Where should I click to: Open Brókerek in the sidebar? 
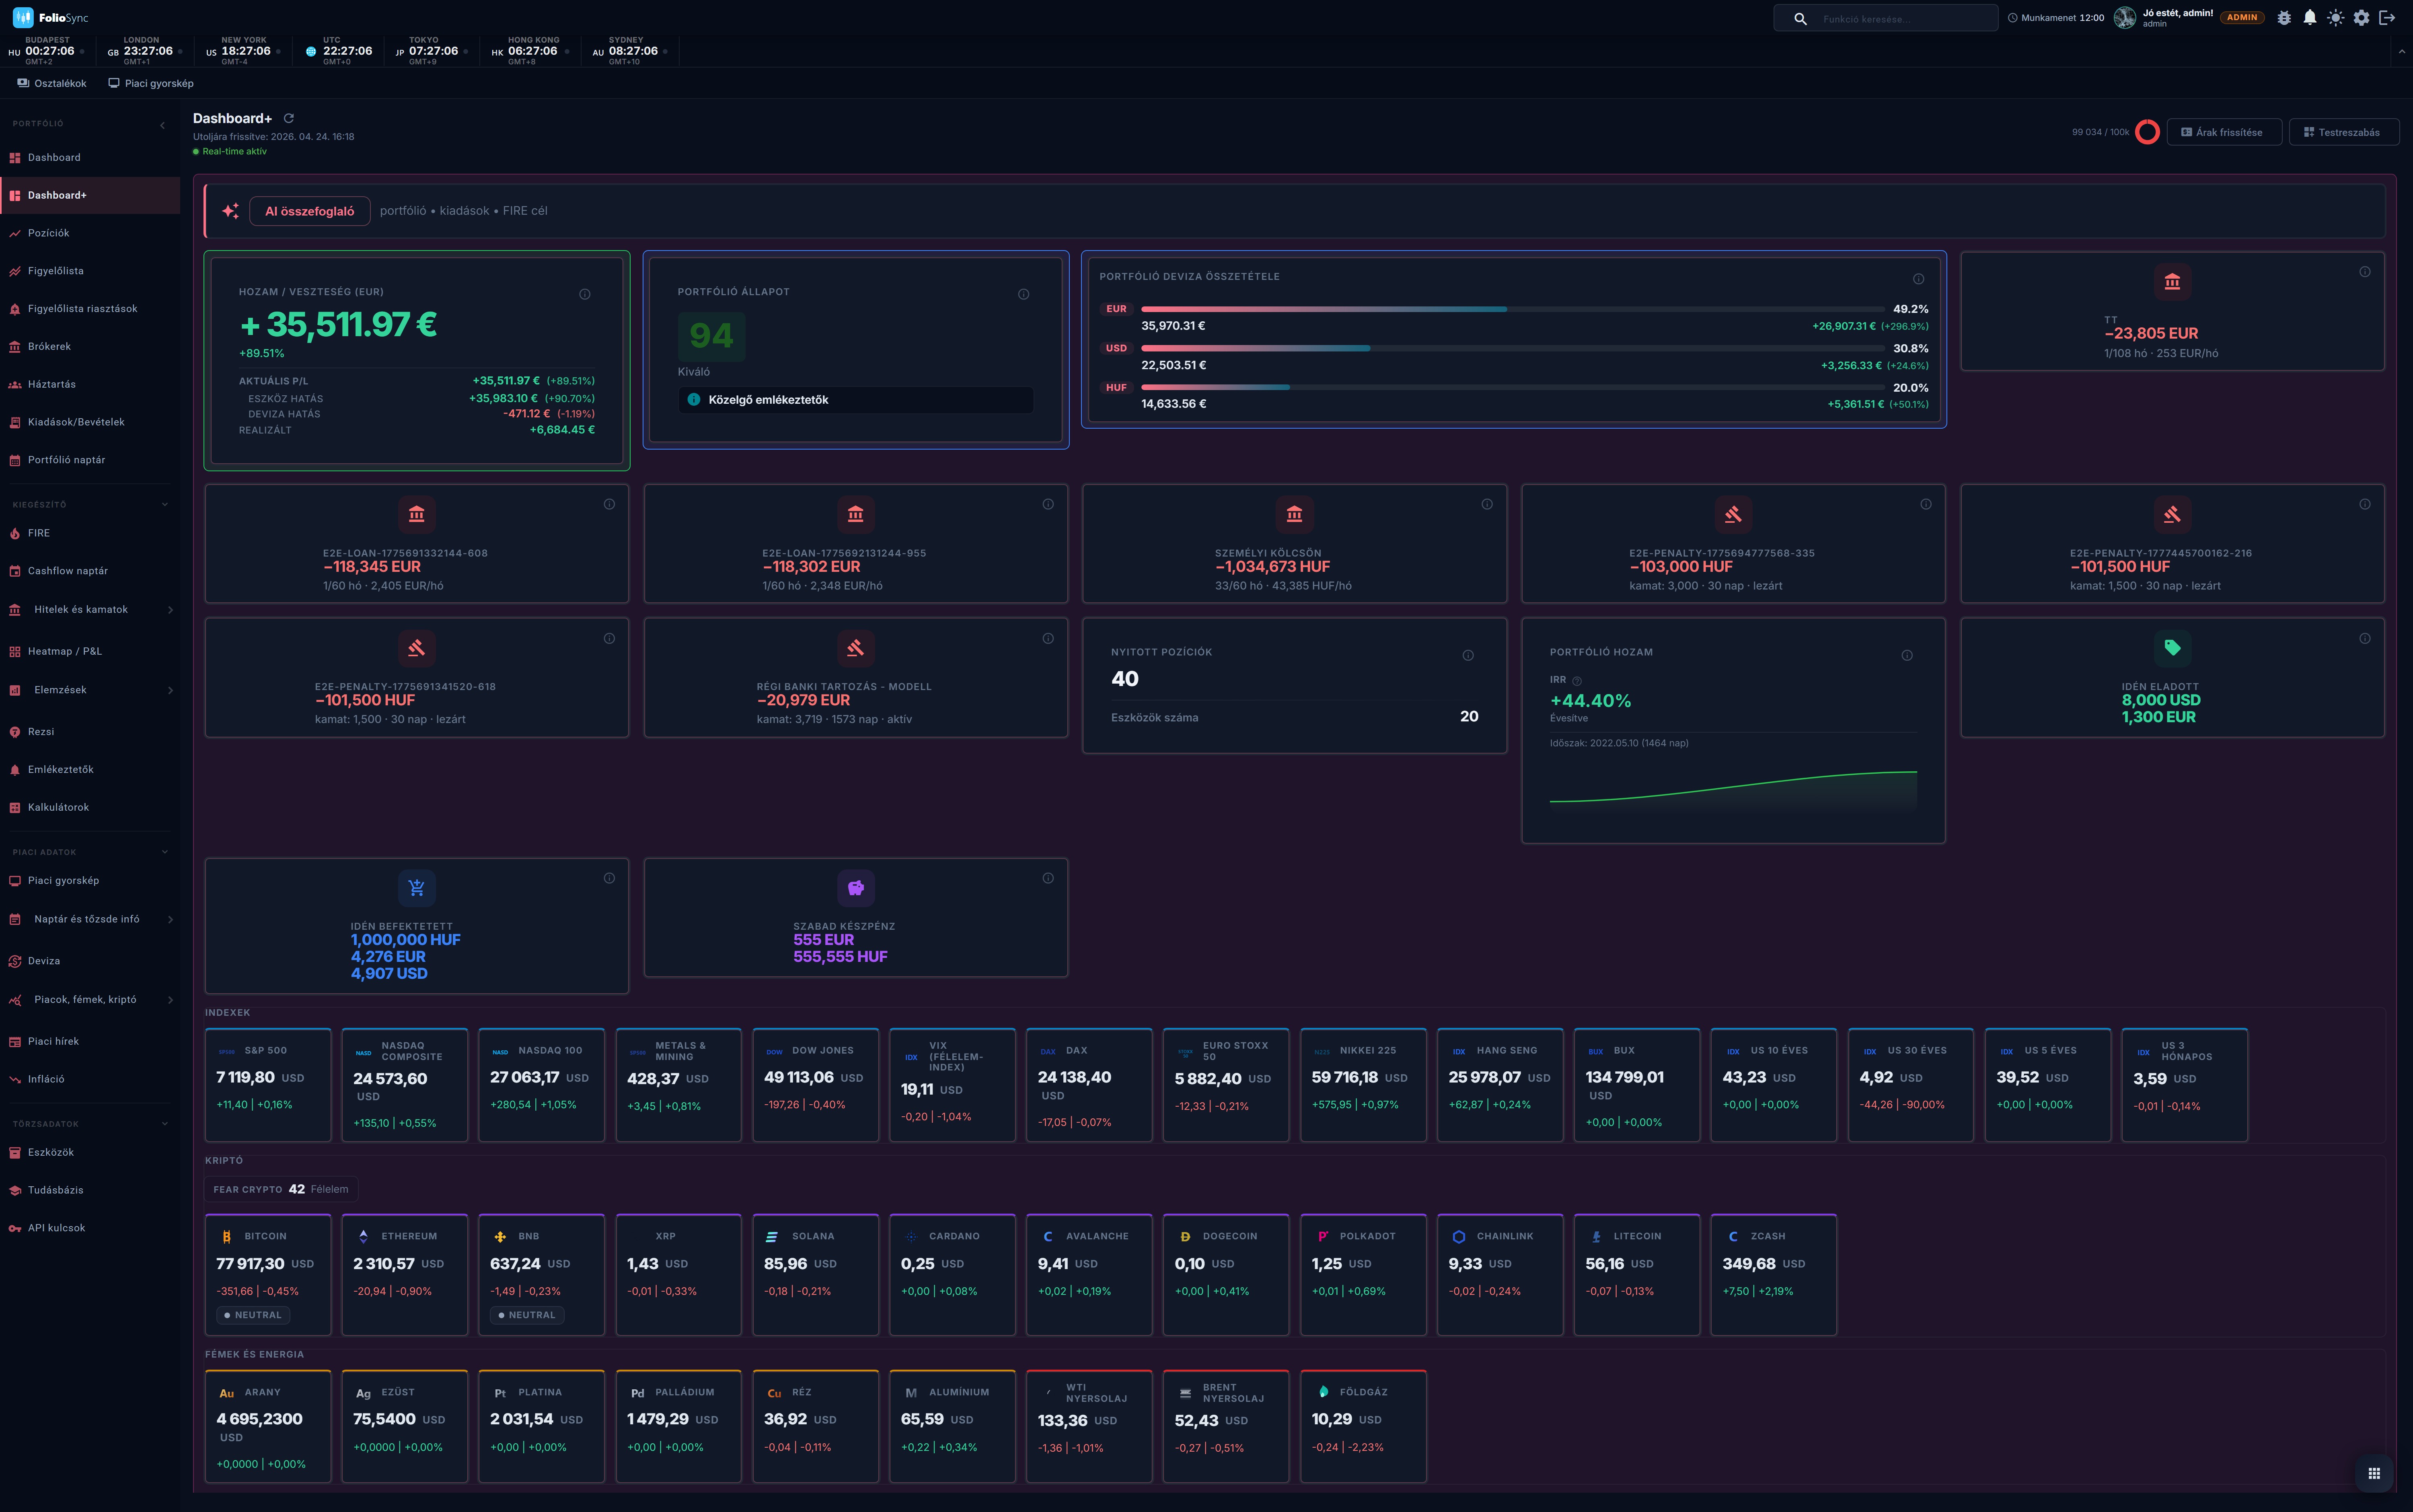pos(90,347)
